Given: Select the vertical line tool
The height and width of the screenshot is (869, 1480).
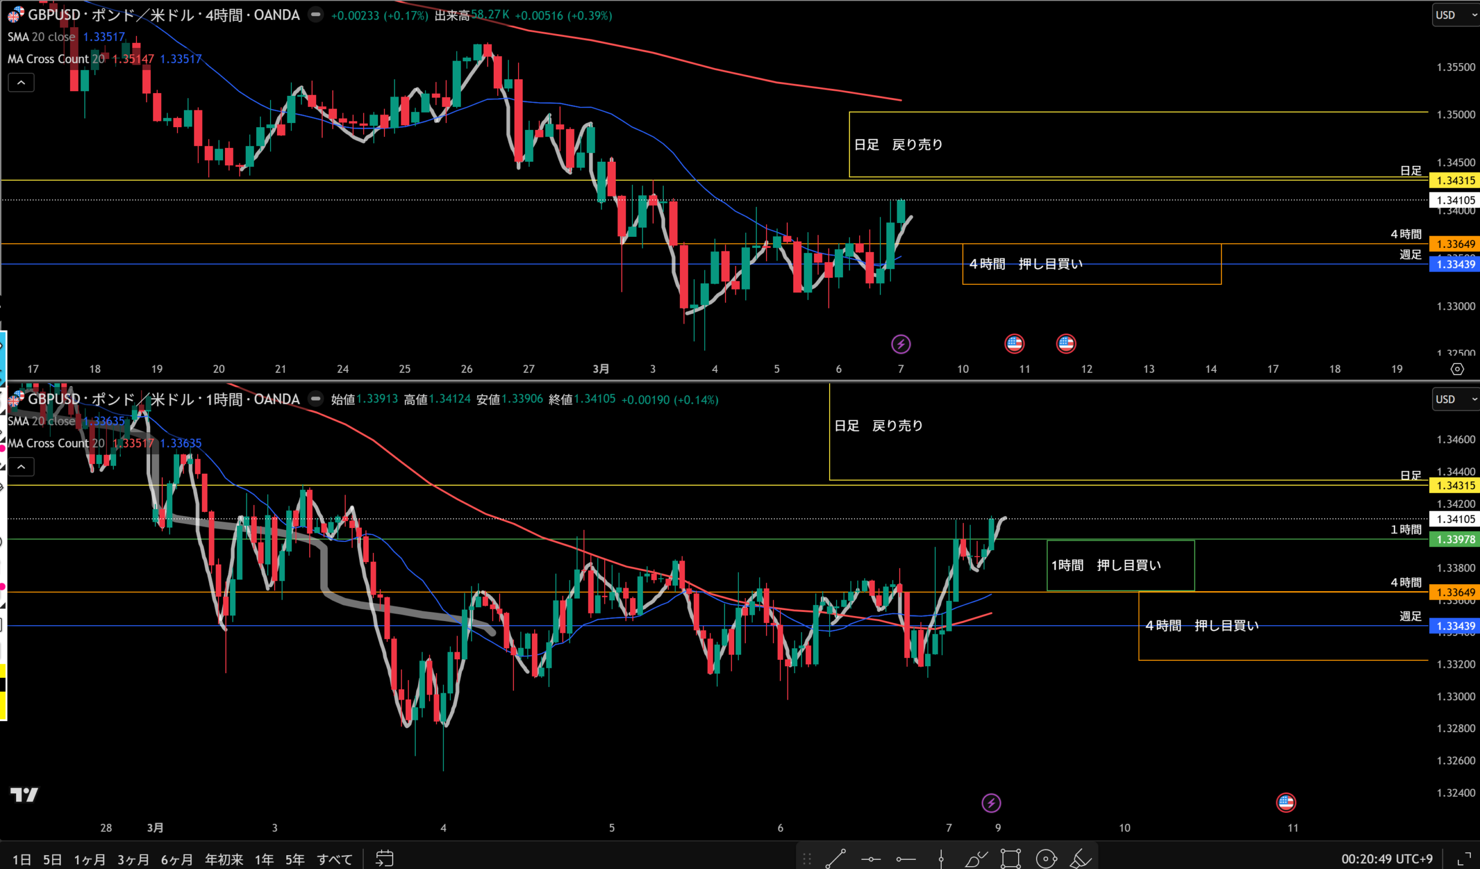Looking at the screenshot, I should [x=941, y=859].
